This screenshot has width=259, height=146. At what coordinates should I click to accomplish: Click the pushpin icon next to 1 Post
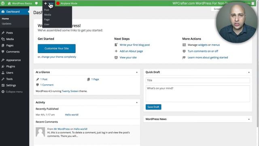pos(38,79)
